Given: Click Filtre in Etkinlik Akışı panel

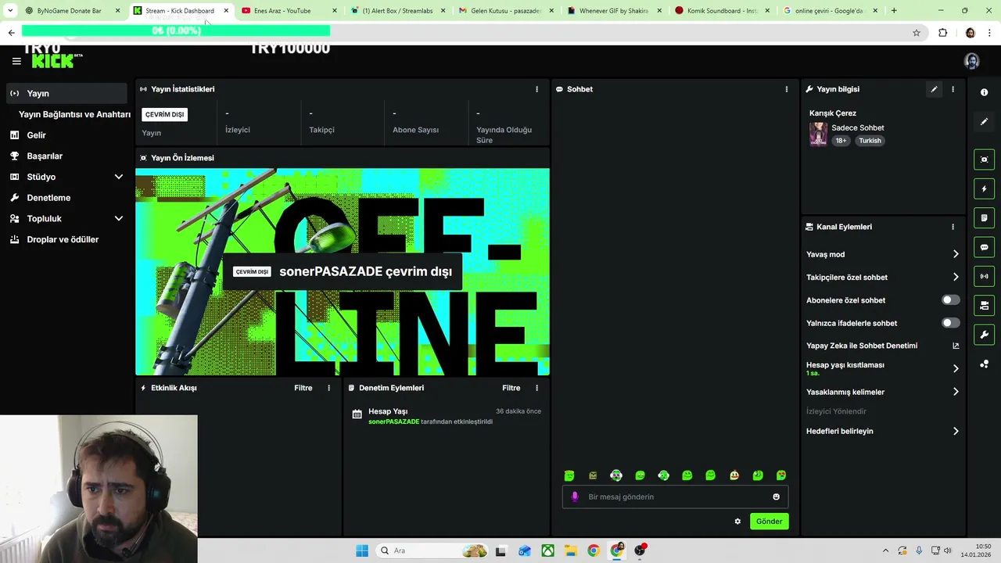Looking at the screenshot, I should pos(303,388).
